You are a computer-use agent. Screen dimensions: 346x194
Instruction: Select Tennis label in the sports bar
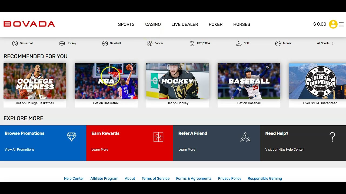click(287, 43)
